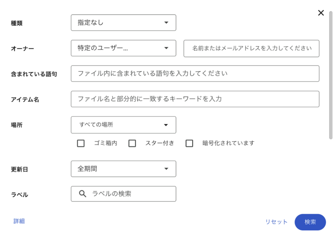Enable the ゴミ箱内 checkbox
Image resolution: width=334 pixels, height=235 pixels.
pyautogui.click(x=81, y=143)
